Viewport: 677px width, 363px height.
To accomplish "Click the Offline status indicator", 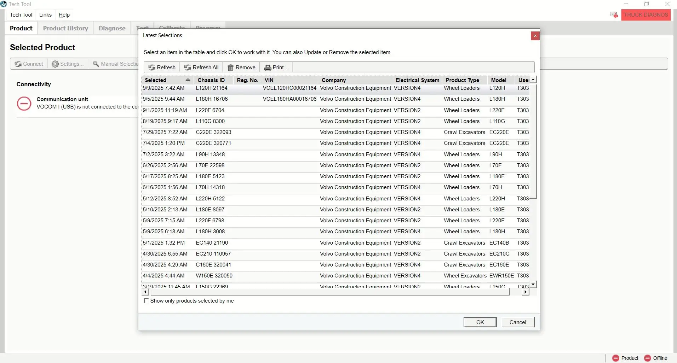I will (x=656, y=358).
